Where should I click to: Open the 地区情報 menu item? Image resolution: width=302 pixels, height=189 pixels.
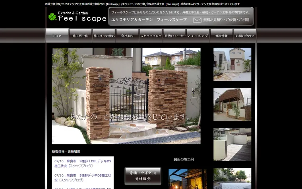point(221,36)
